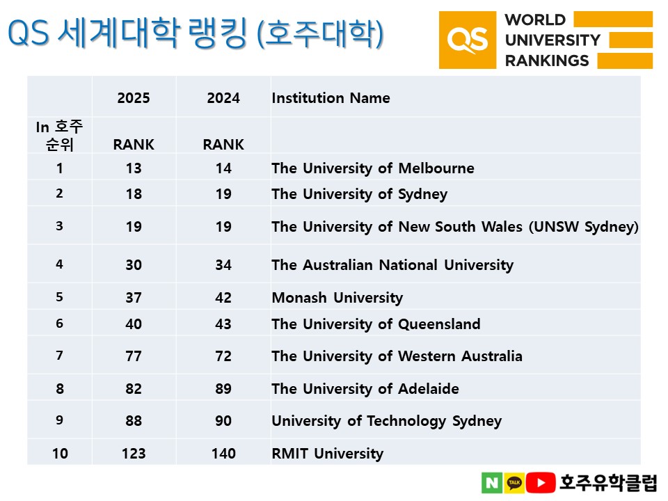
Task: Click Western Australia's 2024 rank 72
Action: [x=223, y=356]
